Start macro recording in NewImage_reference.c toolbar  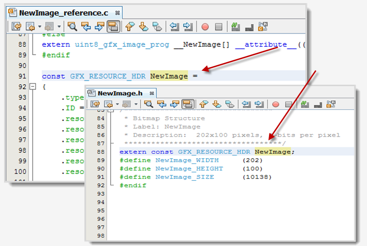click(205, 27)
